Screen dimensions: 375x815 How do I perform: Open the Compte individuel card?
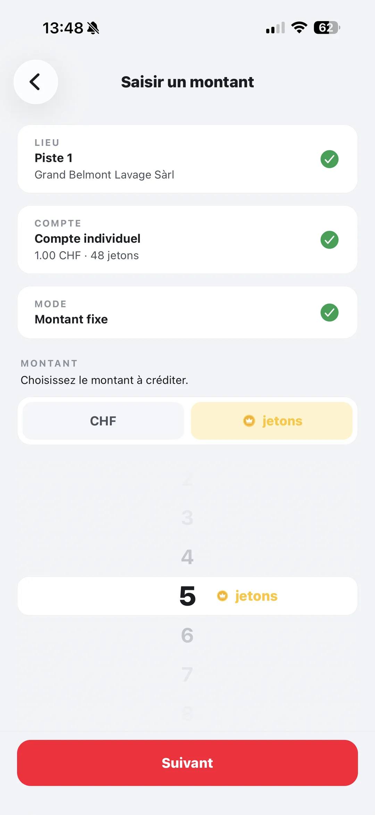click(x=187, y=240)
